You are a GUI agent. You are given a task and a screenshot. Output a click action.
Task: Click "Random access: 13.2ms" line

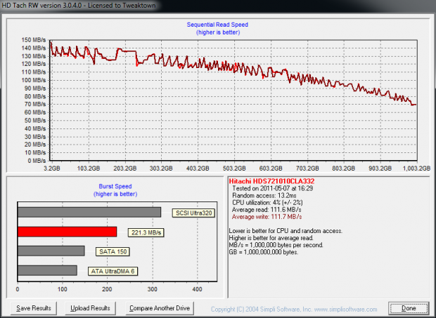point(264,195)
